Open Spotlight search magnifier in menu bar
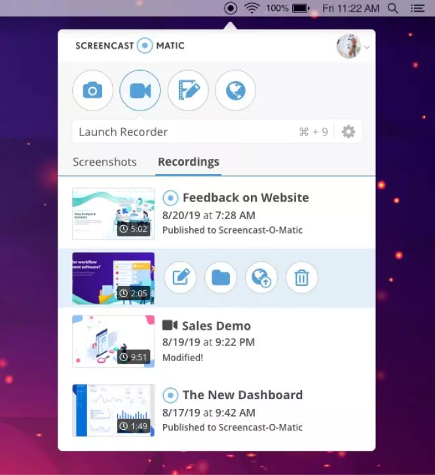 click(393, 9)
